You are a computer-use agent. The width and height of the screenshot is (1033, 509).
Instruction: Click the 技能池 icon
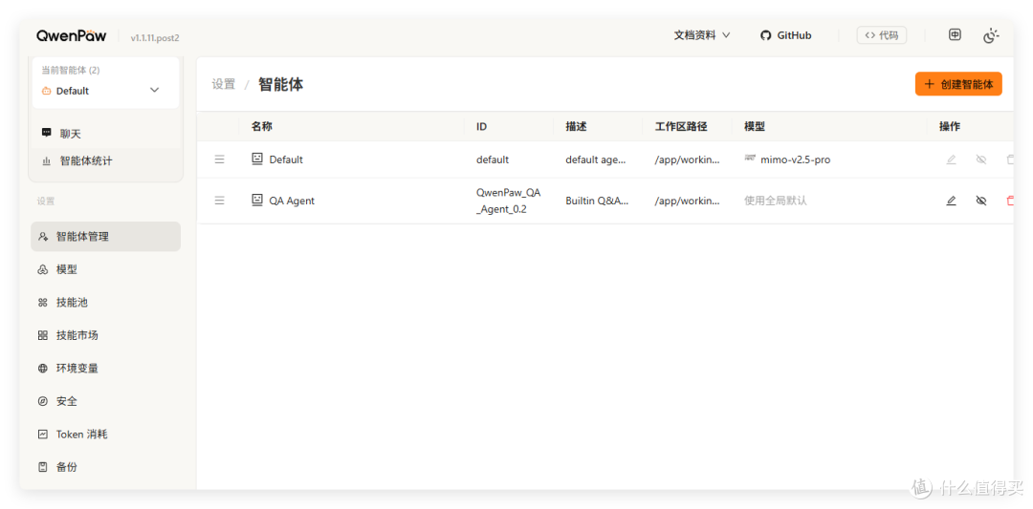43,303
